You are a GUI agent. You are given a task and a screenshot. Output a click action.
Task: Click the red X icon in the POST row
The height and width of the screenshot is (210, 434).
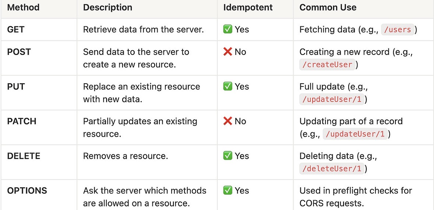coord(228,52)
